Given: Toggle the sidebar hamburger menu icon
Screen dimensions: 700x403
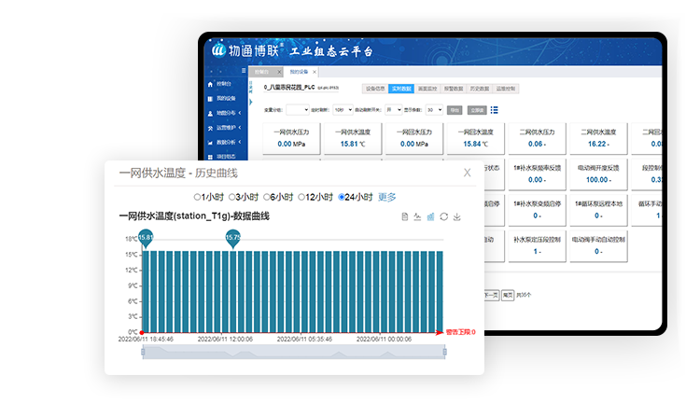Looking at the screenshot, I should pyautogui.click(x=244, y=70).
